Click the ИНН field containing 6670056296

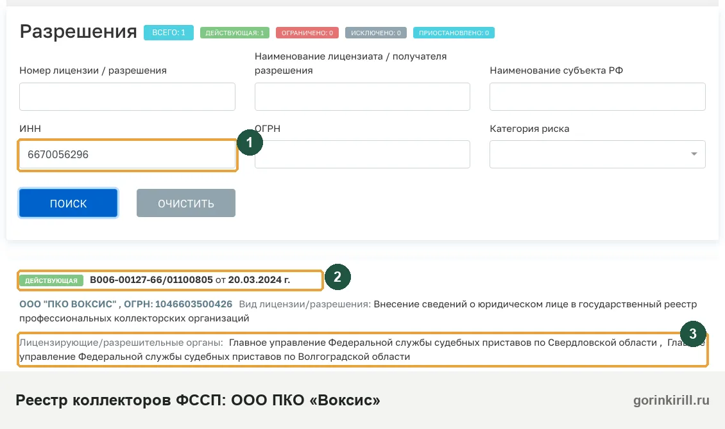click(127, 154)
